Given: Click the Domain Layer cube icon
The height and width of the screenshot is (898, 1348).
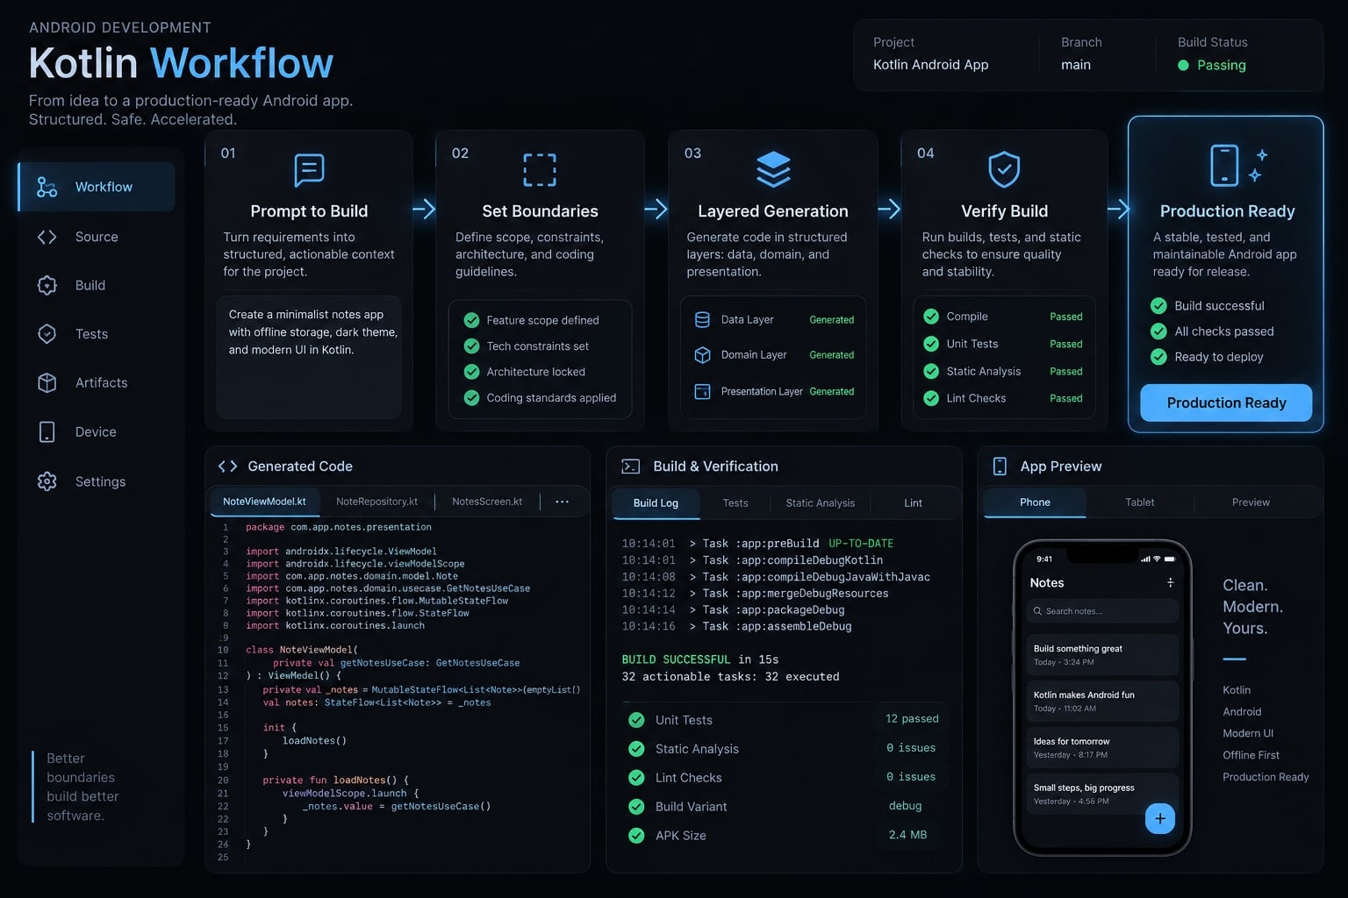Looking at the screenshot, I should tap(702, 355).
